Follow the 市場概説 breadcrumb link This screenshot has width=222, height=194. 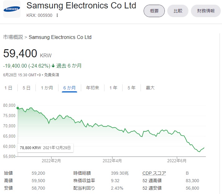(x=13, y=37)
